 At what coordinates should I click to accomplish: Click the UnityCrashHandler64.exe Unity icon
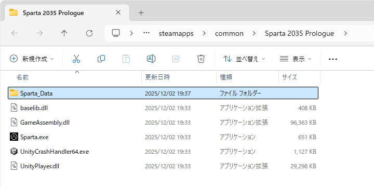14,152
